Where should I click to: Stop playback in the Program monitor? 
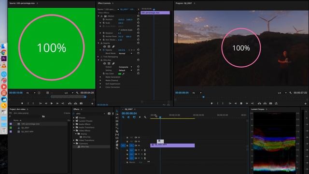click(241, 103)
